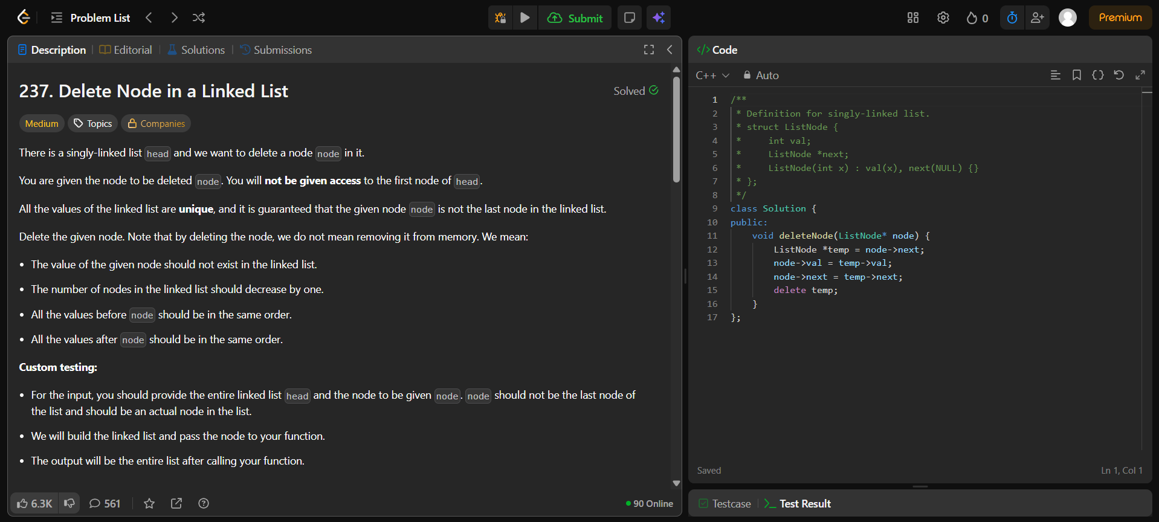This screenshot has width=1159, height=522.
Task: Open the notes icon in top toolbar
Action: 629,18
